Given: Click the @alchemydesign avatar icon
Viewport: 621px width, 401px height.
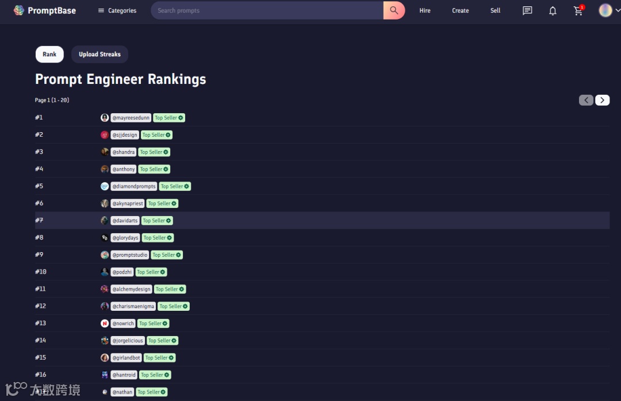Looking at the screenshot, I should pos(105,289).
